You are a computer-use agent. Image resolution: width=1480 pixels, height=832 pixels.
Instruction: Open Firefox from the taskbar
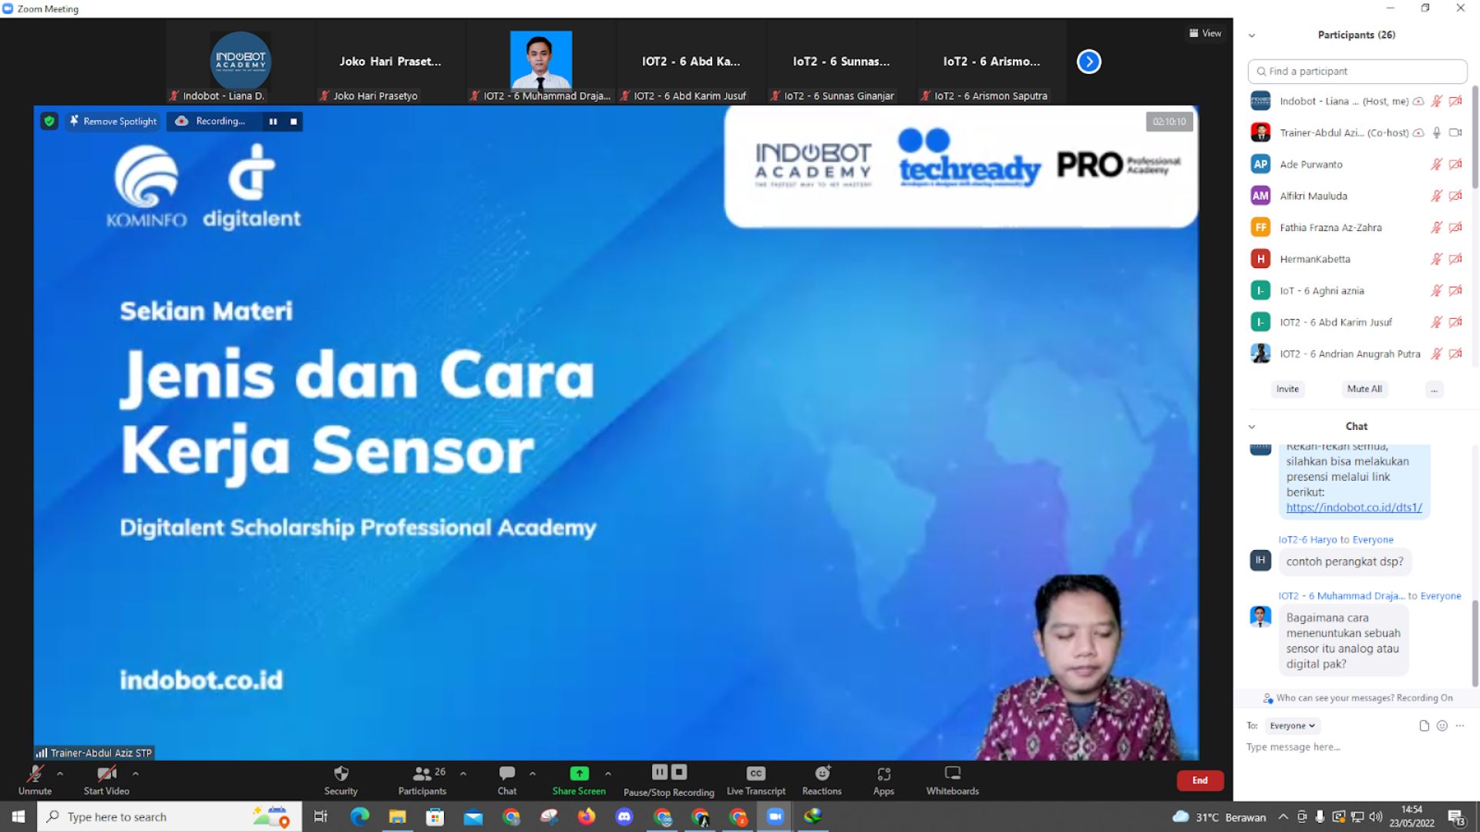[x=587, y=817]
